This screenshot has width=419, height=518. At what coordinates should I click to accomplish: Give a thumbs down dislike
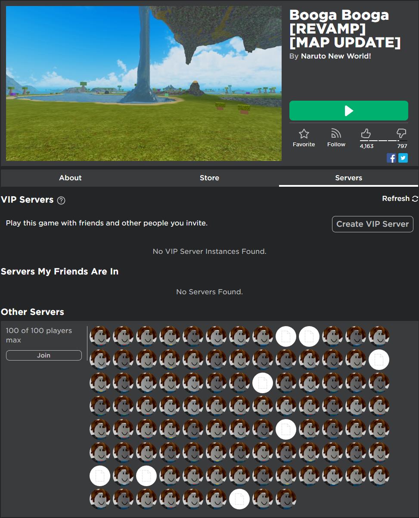coord(401,133)
